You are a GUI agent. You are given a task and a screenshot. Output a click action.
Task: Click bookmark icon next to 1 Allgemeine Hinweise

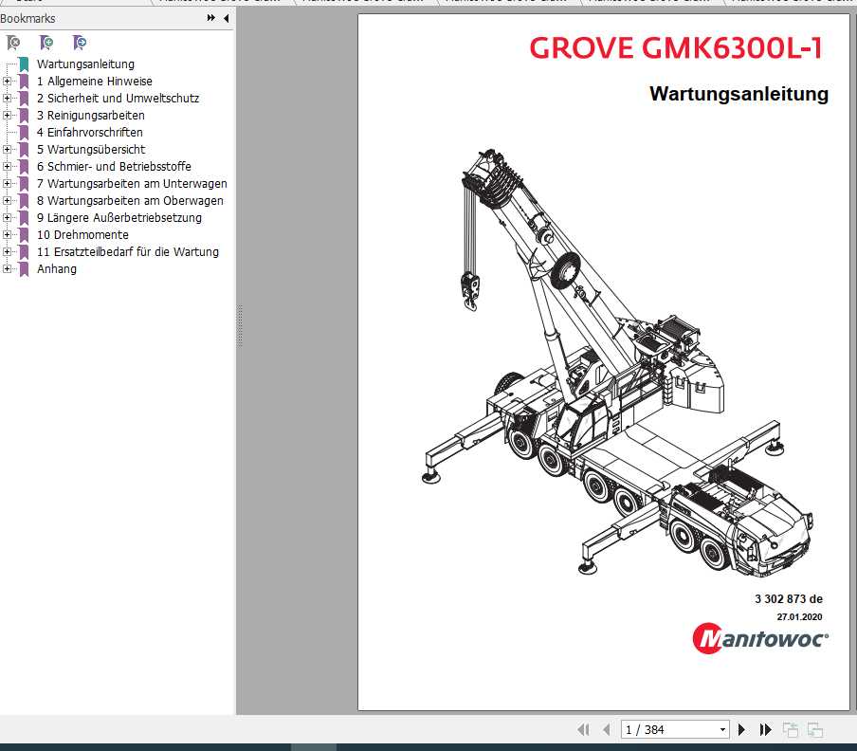(x=24, y=82)
